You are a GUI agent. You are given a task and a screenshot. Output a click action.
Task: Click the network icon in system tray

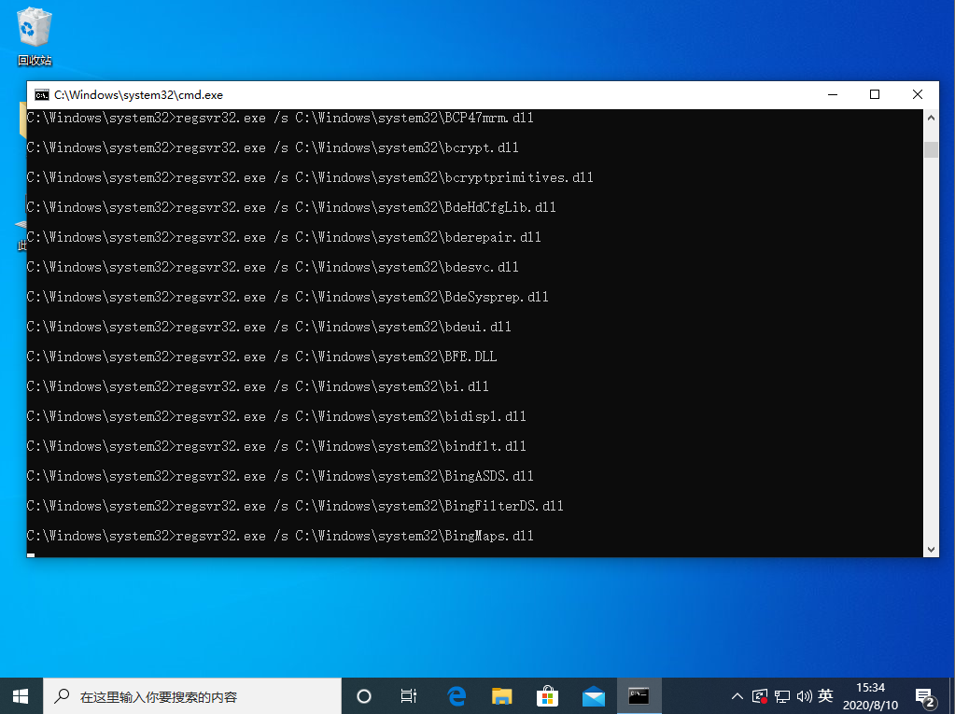(781, 696)
